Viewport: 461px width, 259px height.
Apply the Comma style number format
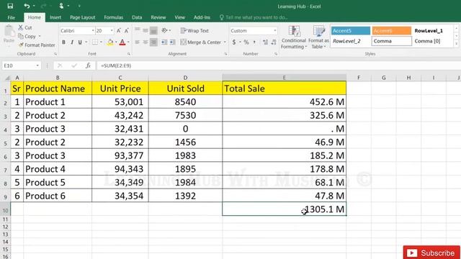(254, 42)
